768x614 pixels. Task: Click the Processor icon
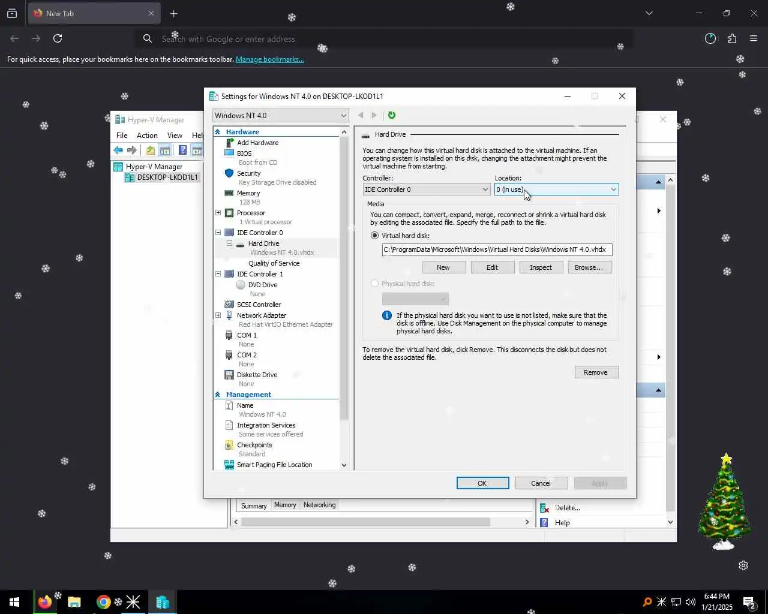pyautogui.click(x=229, y=213)
